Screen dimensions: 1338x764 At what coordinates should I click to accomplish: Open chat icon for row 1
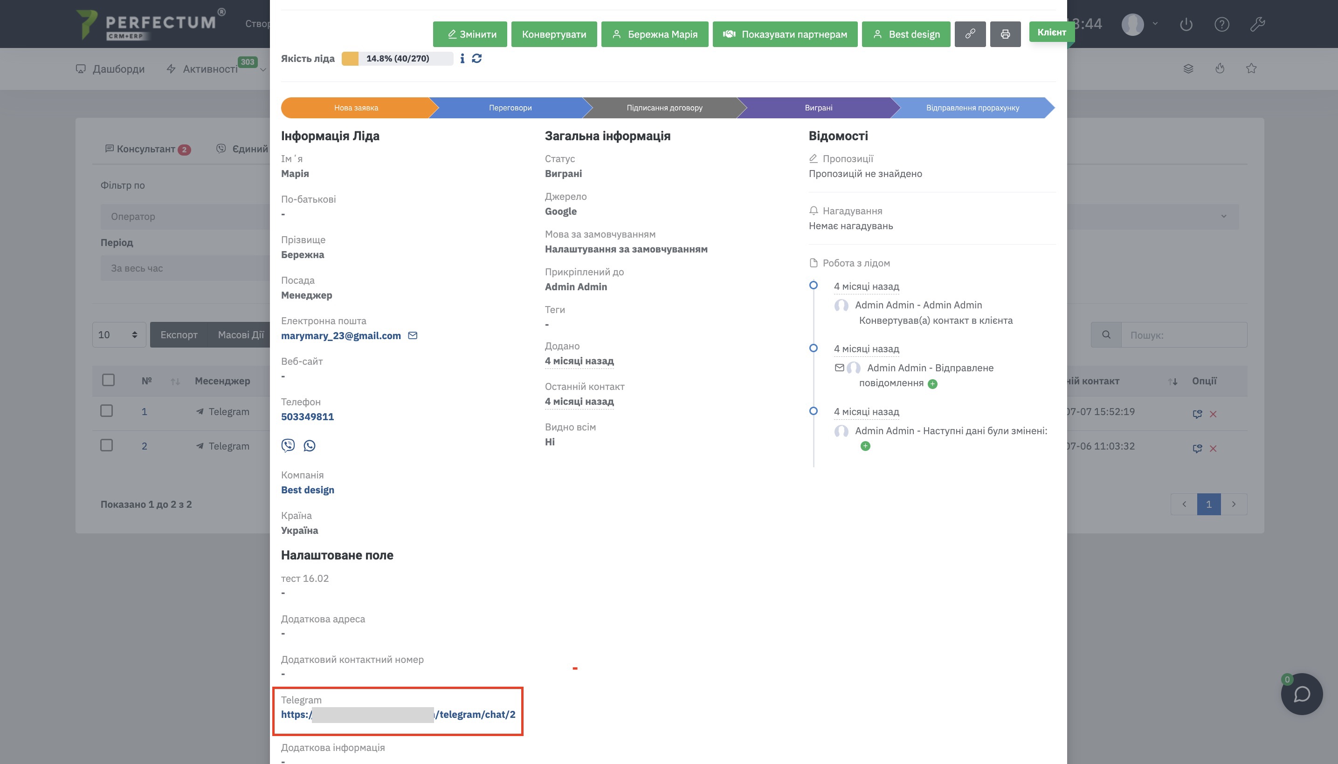tap(1197, 414)
